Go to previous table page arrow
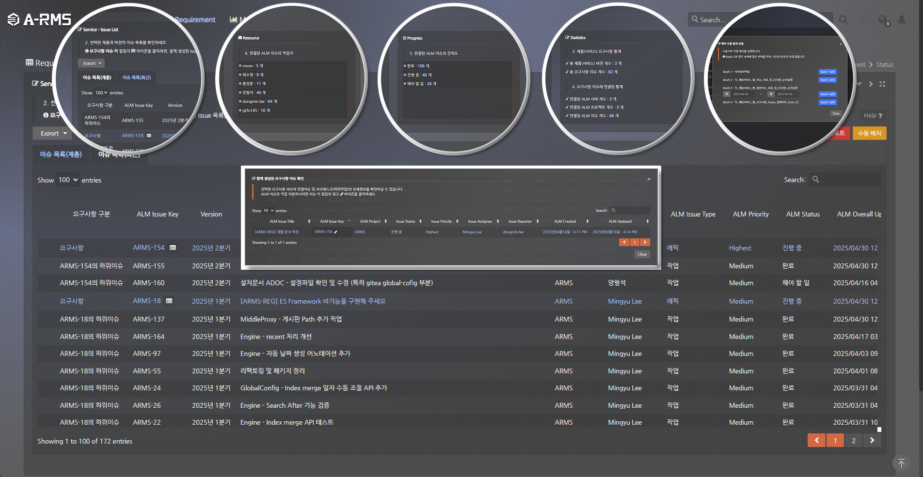This screenshot has width=923, height=477. pos(816,440)
